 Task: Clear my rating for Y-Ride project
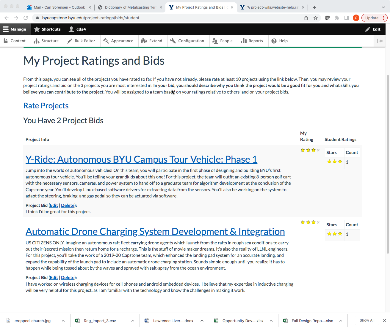(318, 150)
